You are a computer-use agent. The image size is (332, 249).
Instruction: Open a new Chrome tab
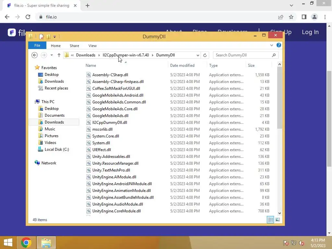coord(88,6)
